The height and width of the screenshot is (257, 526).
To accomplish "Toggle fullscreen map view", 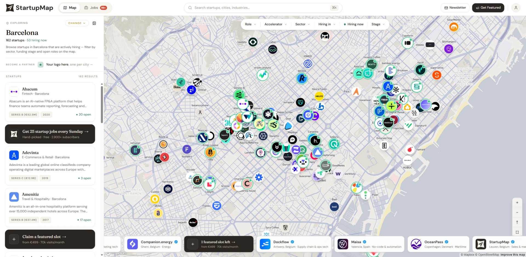I will tap(517, 232).
